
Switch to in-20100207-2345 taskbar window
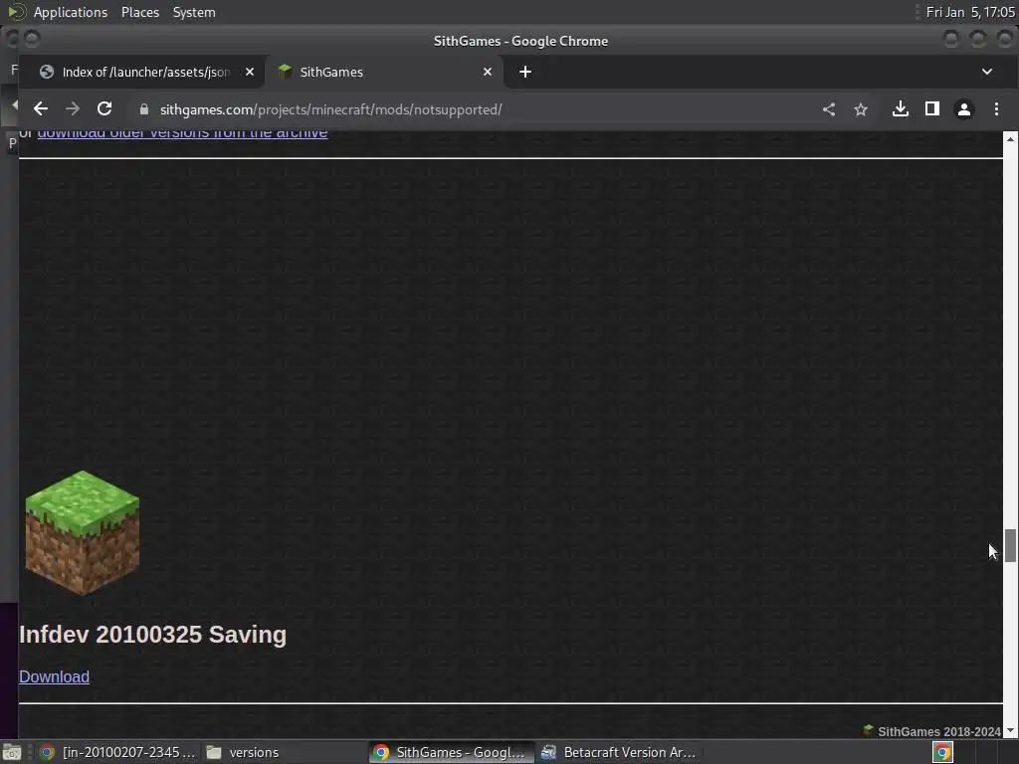click(117, 752)
